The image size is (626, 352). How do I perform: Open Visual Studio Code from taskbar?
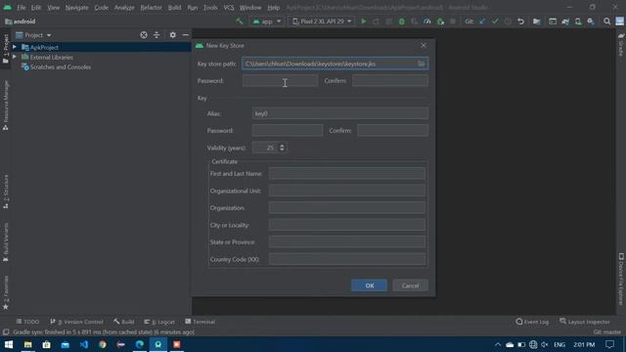(x=84, y=344)
